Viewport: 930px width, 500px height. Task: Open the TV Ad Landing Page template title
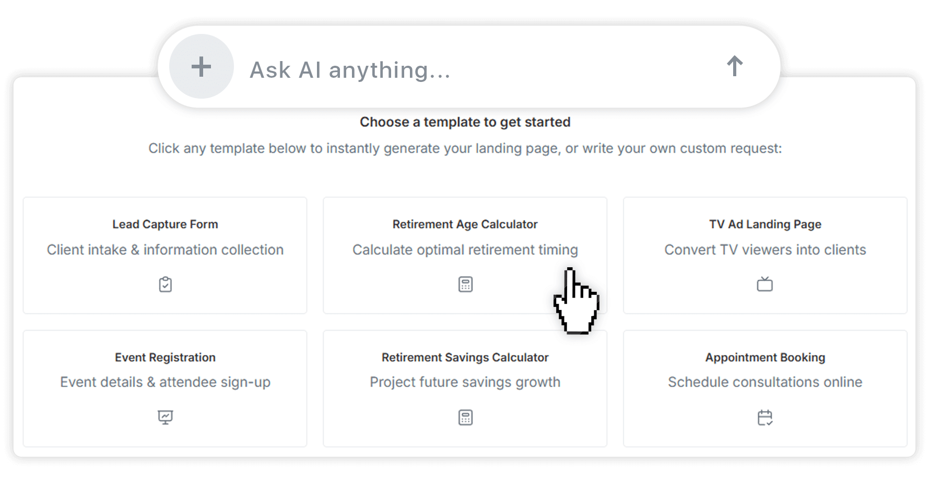click(x=765, y=224)
